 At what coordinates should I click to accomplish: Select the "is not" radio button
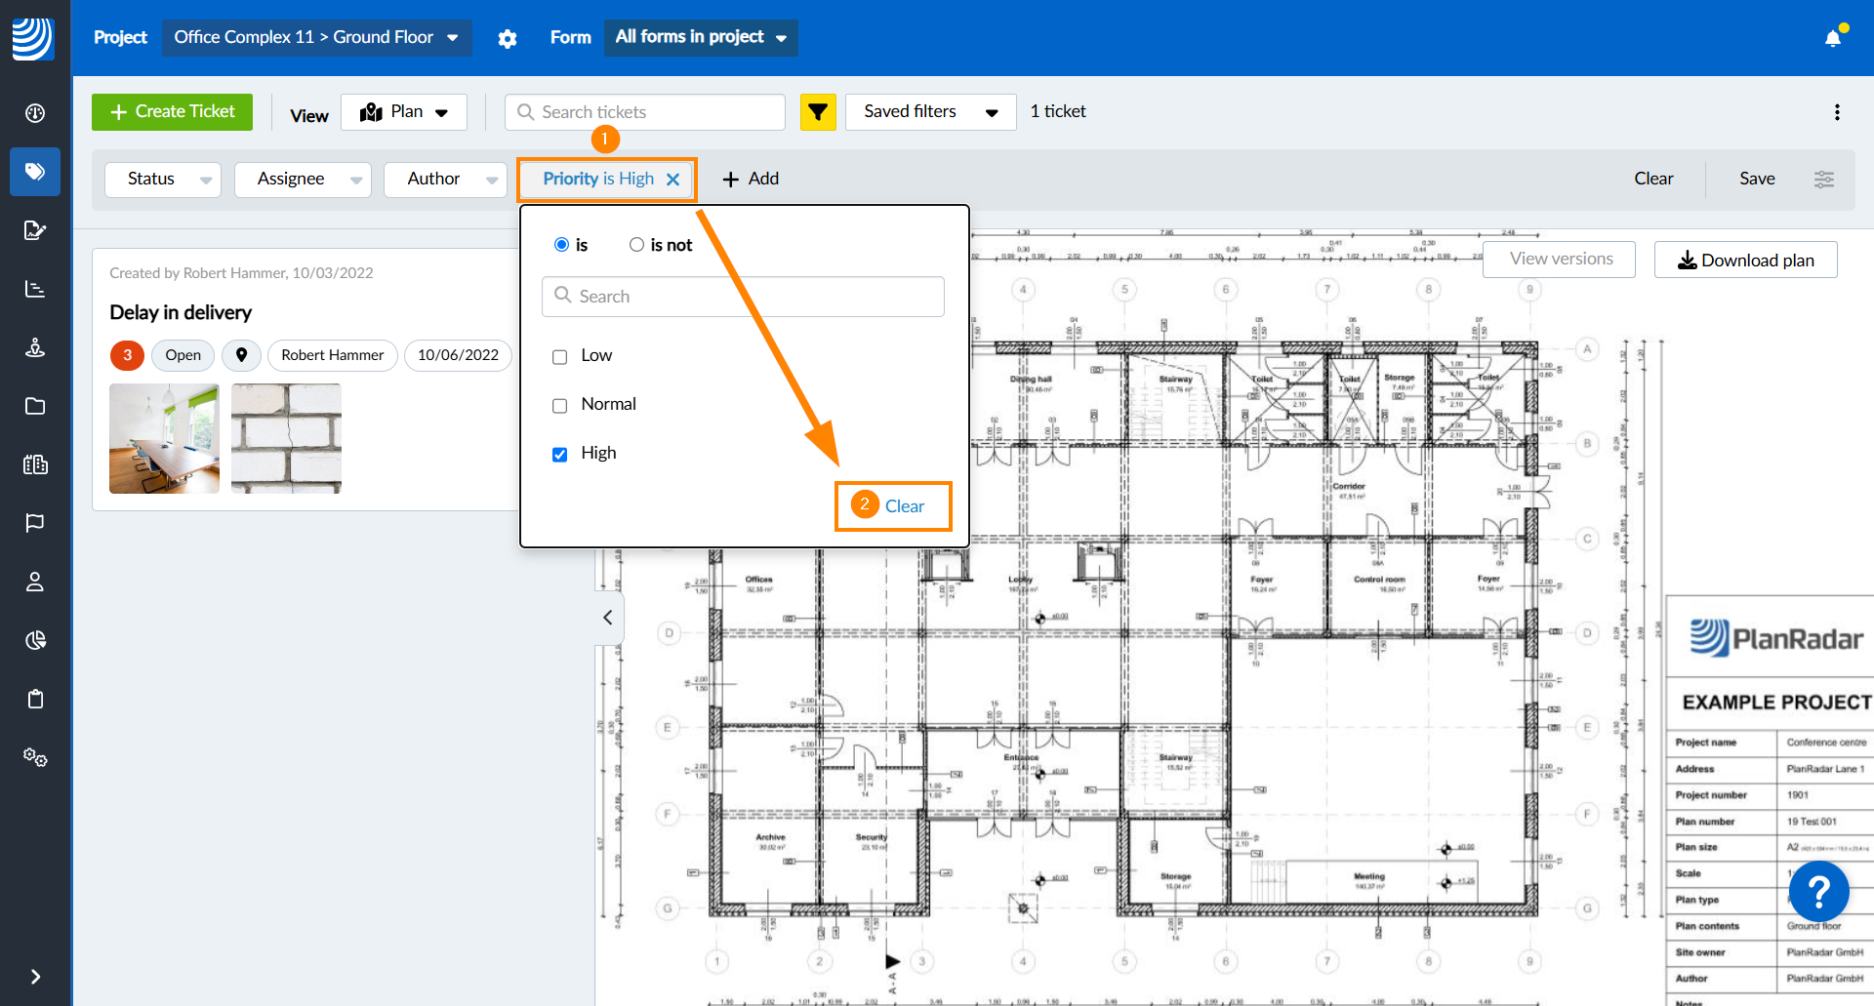637,245
